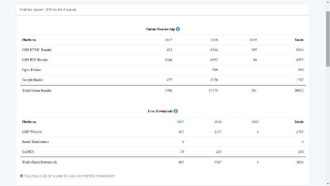Screen dimensions: 330x186
Task: Click the info icon before the monthly breakdown note
Action: point(22,176)
